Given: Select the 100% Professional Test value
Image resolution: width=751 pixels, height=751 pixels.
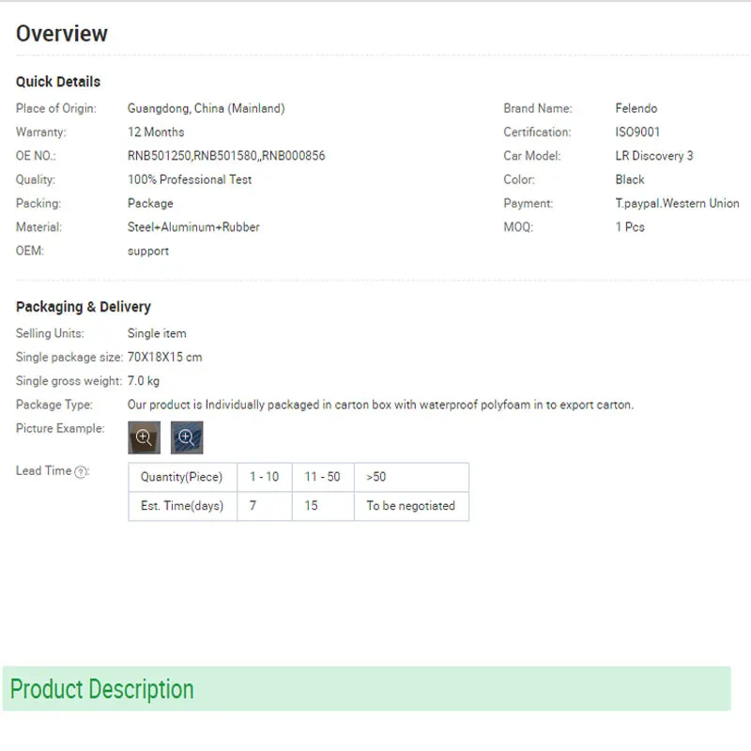Looking at the screenshot, I should point(190,179).
